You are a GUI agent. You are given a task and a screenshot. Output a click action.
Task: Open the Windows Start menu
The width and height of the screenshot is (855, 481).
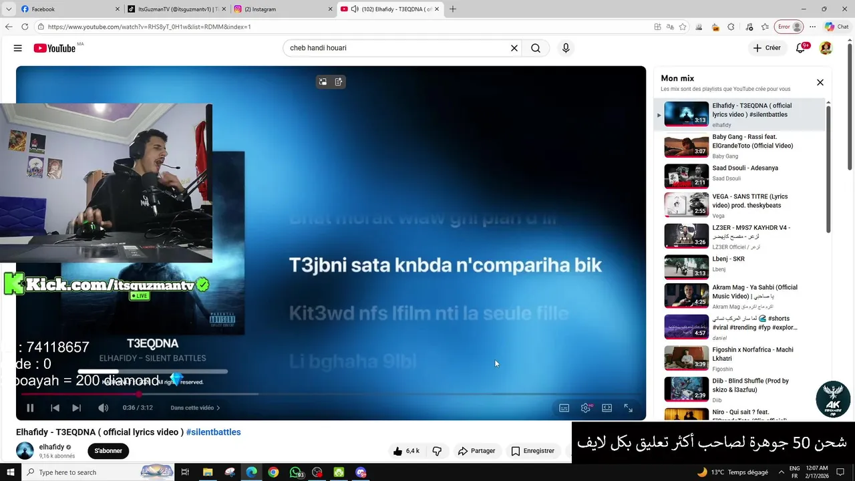tap(10, 472)
